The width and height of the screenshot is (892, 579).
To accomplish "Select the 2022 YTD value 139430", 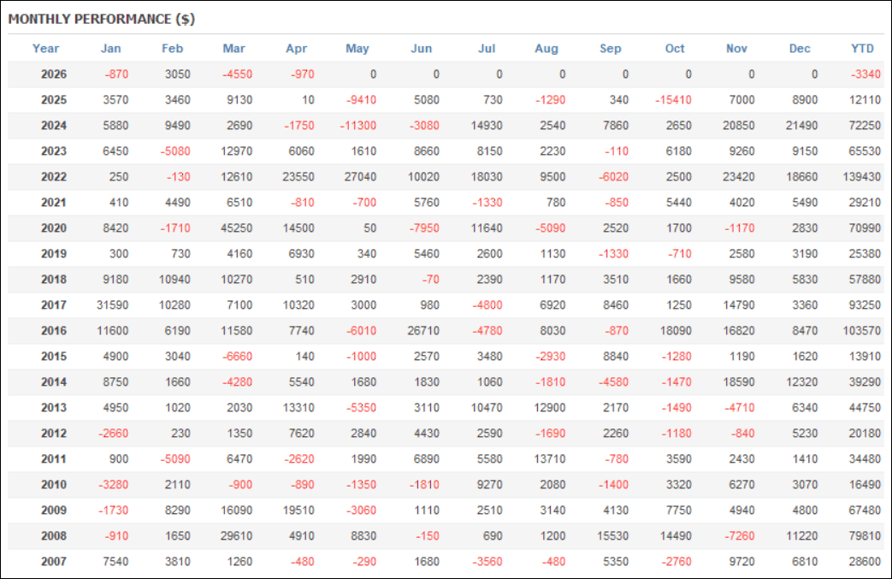I will tap(862, 177).
